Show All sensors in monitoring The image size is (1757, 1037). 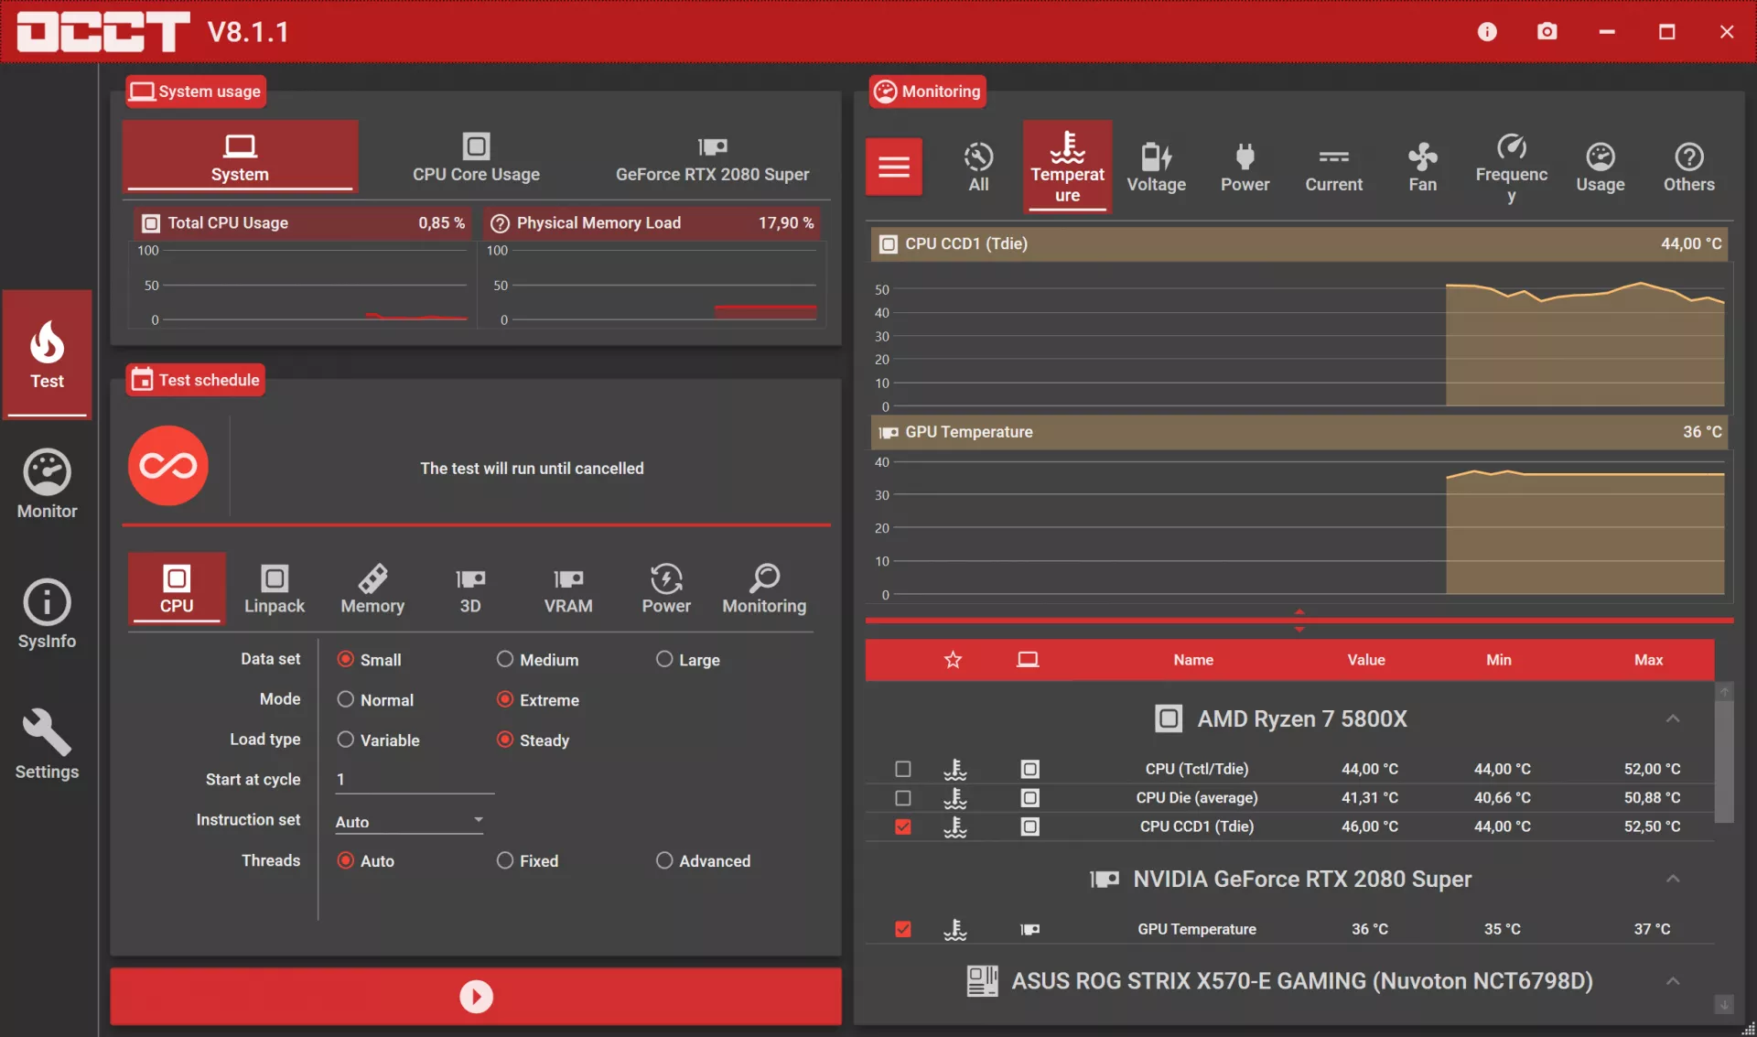pos(978,167)
